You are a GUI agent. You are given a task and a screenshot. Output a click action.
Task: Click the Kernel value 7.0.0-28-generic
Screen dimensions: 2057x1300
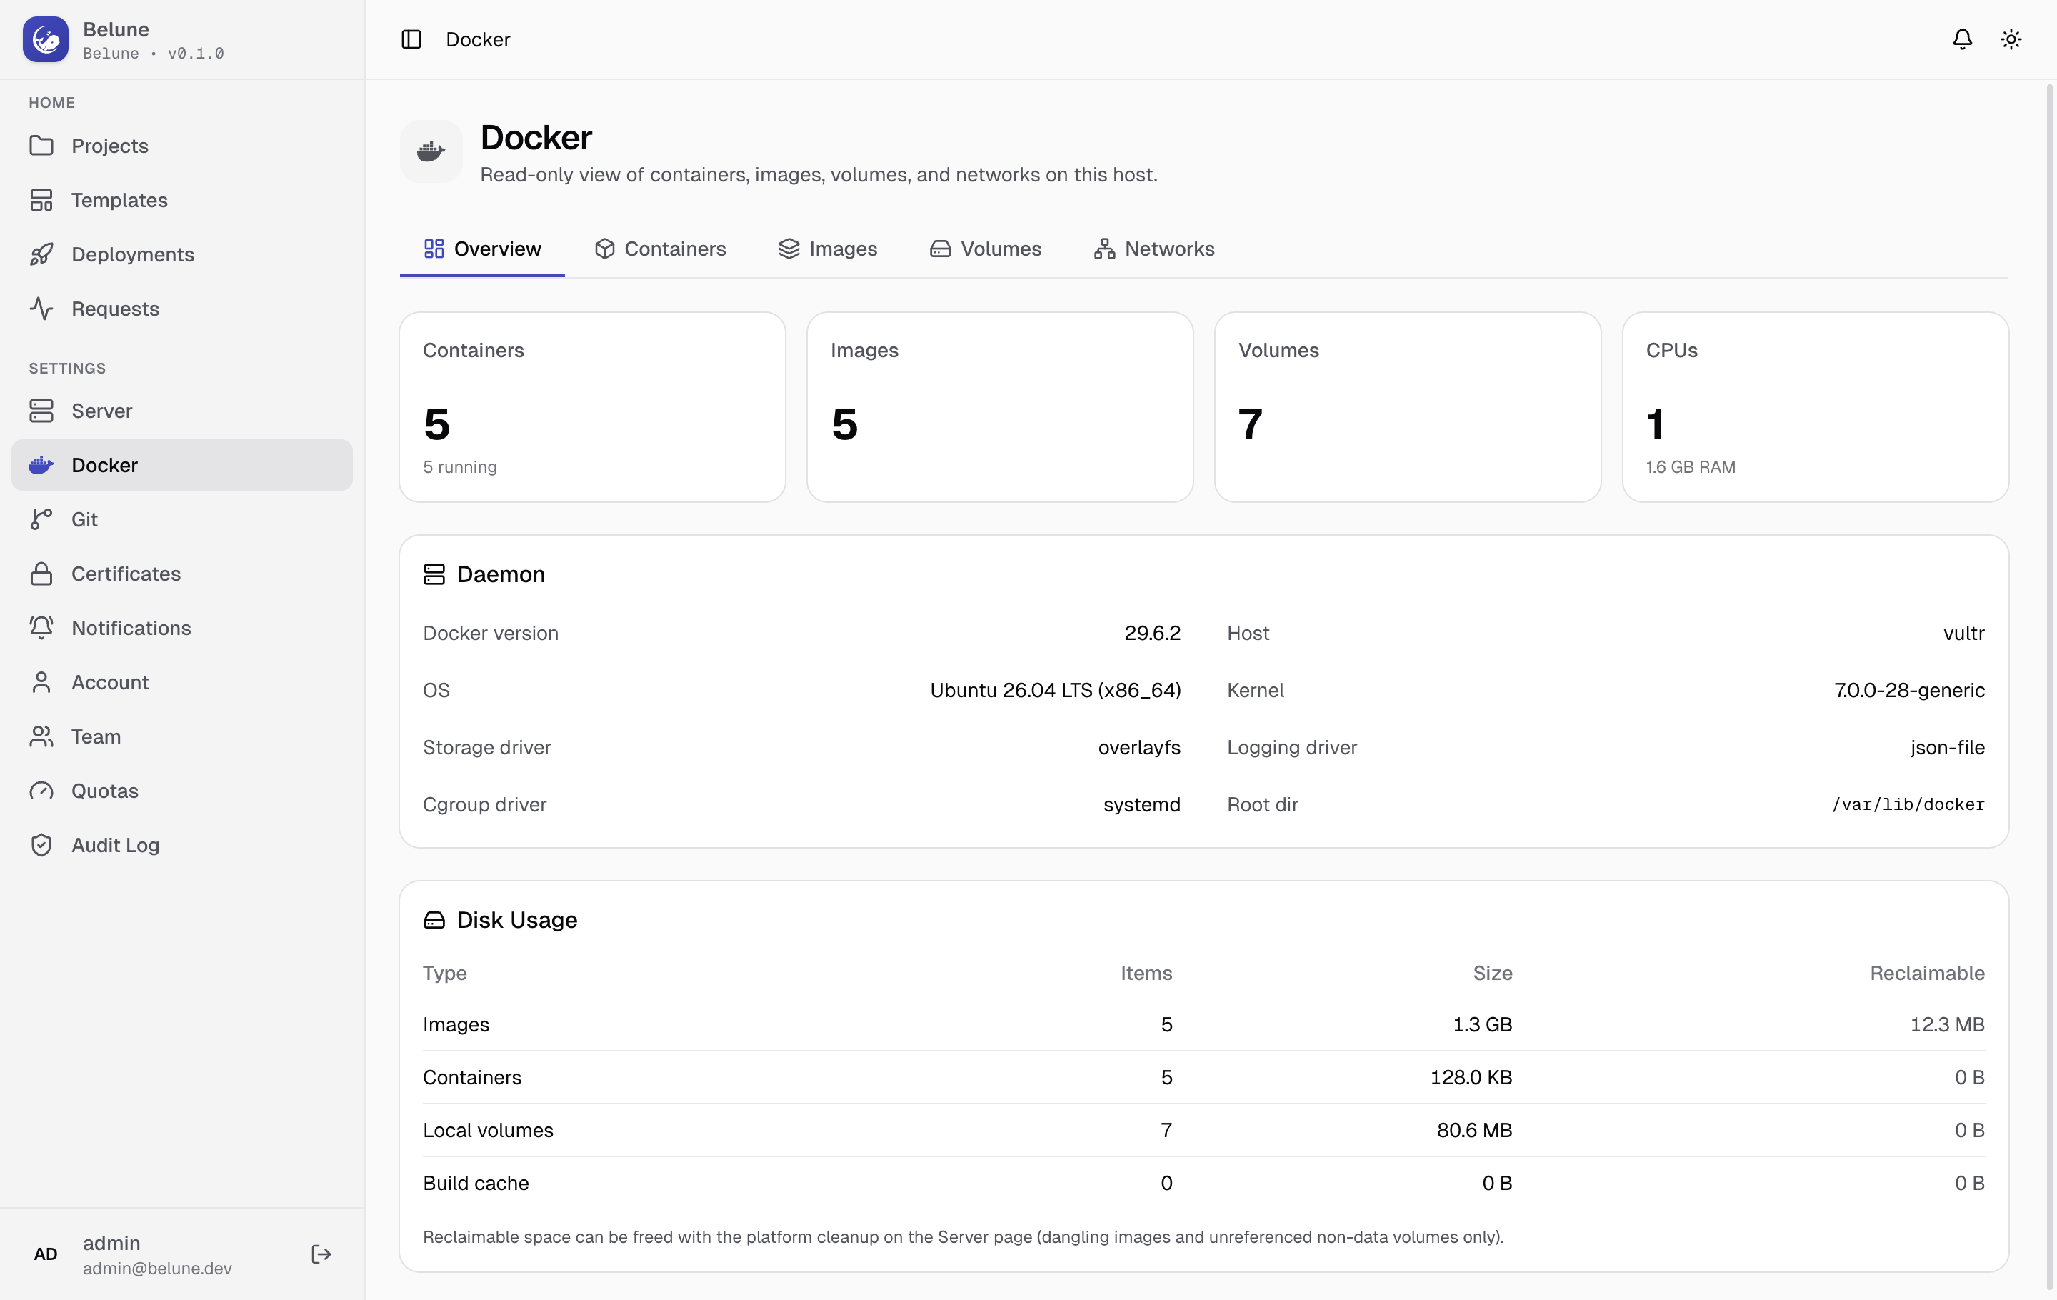pos(1909,690)
